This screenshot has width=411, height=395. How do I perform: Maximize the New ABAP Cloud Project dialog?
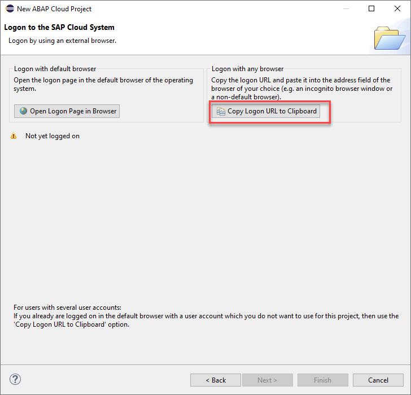coord(371,8)
